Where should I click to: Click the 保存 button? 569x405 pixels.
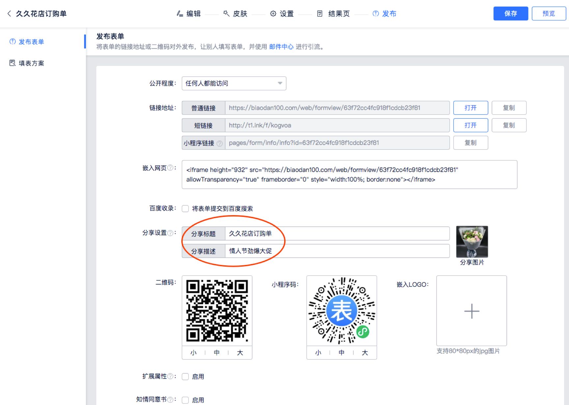(x=510, y=13)
